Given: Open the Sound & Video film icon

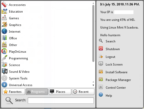Looking at the screenshot, I should click(5, 71).
